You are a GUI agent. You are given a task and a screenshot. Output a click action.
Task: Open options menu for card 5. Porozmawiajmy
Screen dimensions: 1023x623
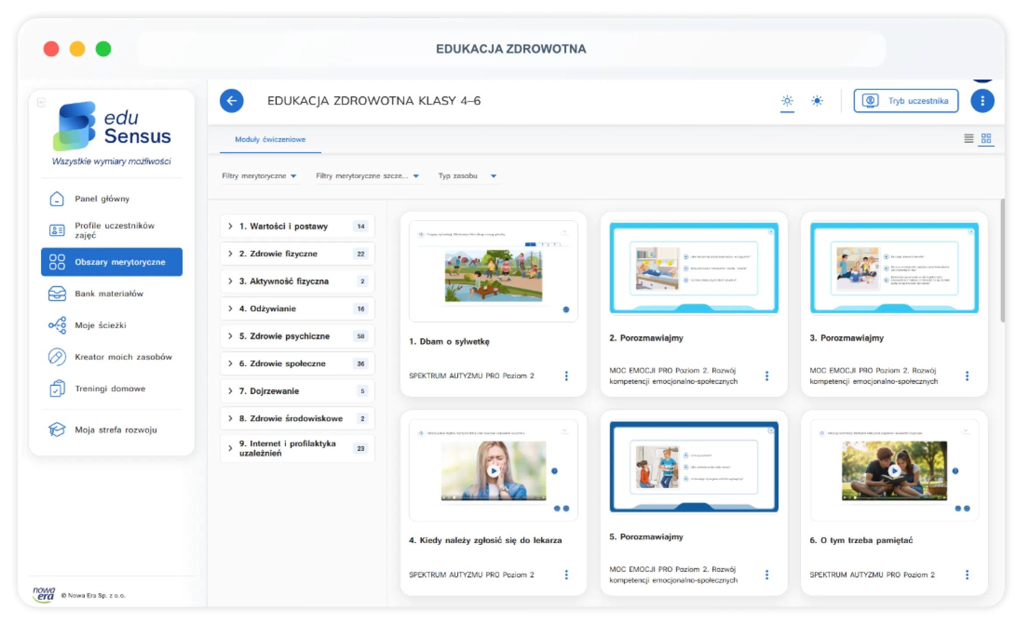tap(767, 575)
